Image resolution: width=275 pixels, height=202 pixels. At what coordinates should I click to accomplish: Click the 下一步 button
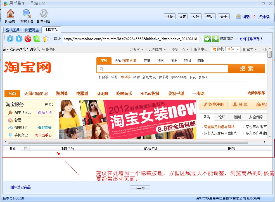tap(140, 188)
